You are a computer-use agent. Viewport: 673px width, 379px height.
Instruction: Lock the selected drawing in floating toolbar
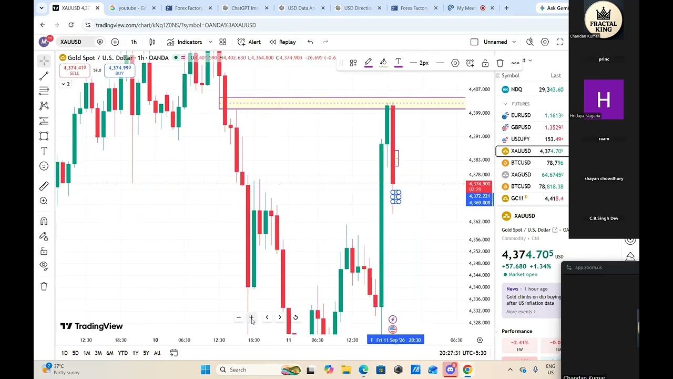click(485, 63)
